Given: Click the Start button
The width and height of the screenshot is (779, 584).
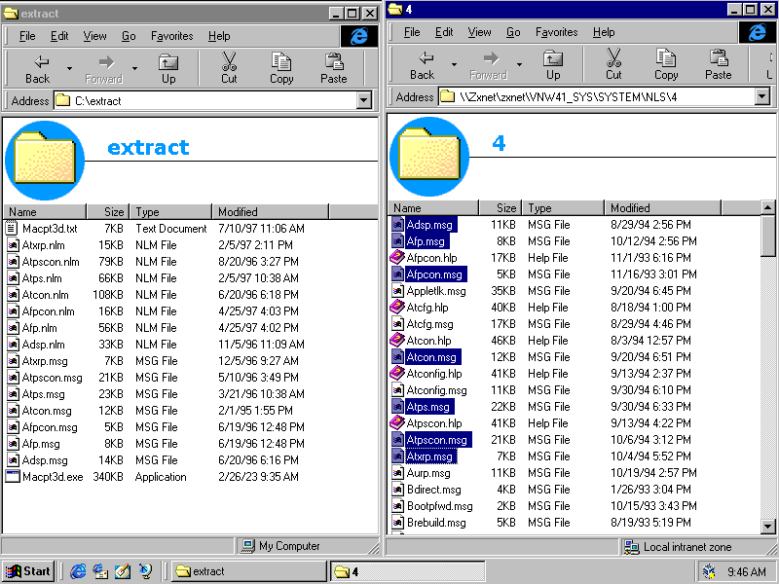Looking at the screenshot, I should (29, 571).
